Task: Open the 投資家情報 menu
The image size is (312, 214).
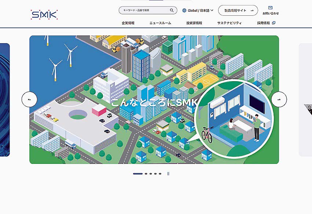Action: point(194,23)
